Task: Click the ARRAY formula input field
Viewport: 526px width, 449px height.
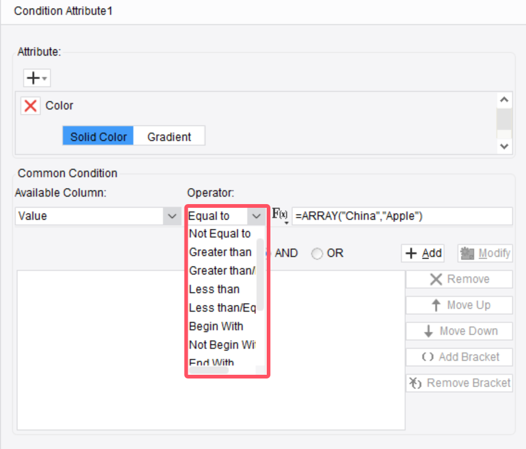Action: click(x=402, y=216)
